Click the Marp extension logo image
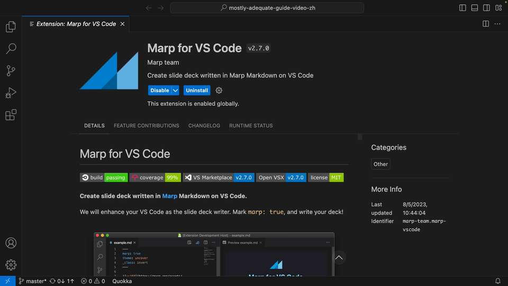Image resolution: width=508 pixels, height=286 pixels. 109,70
